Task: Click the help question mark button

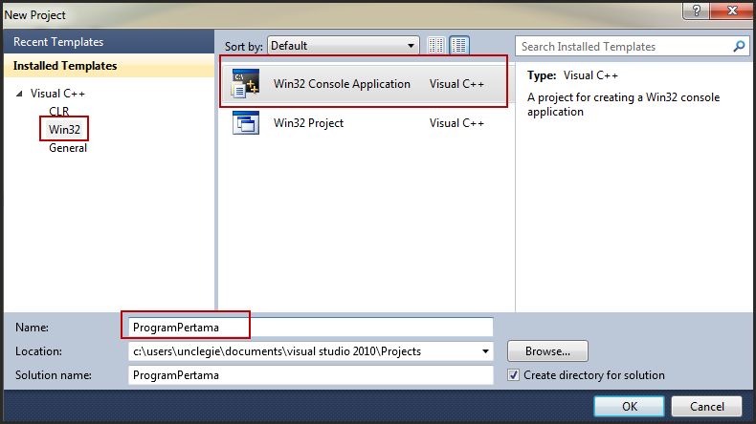Action: pyautogui.click(x=697, y=11)
